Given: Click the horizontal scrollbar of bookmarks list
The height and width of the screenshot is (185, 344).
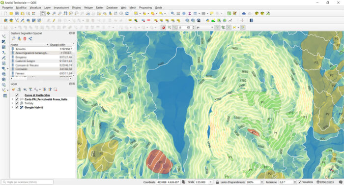Looking at the screenshot, I should (41, 78).
